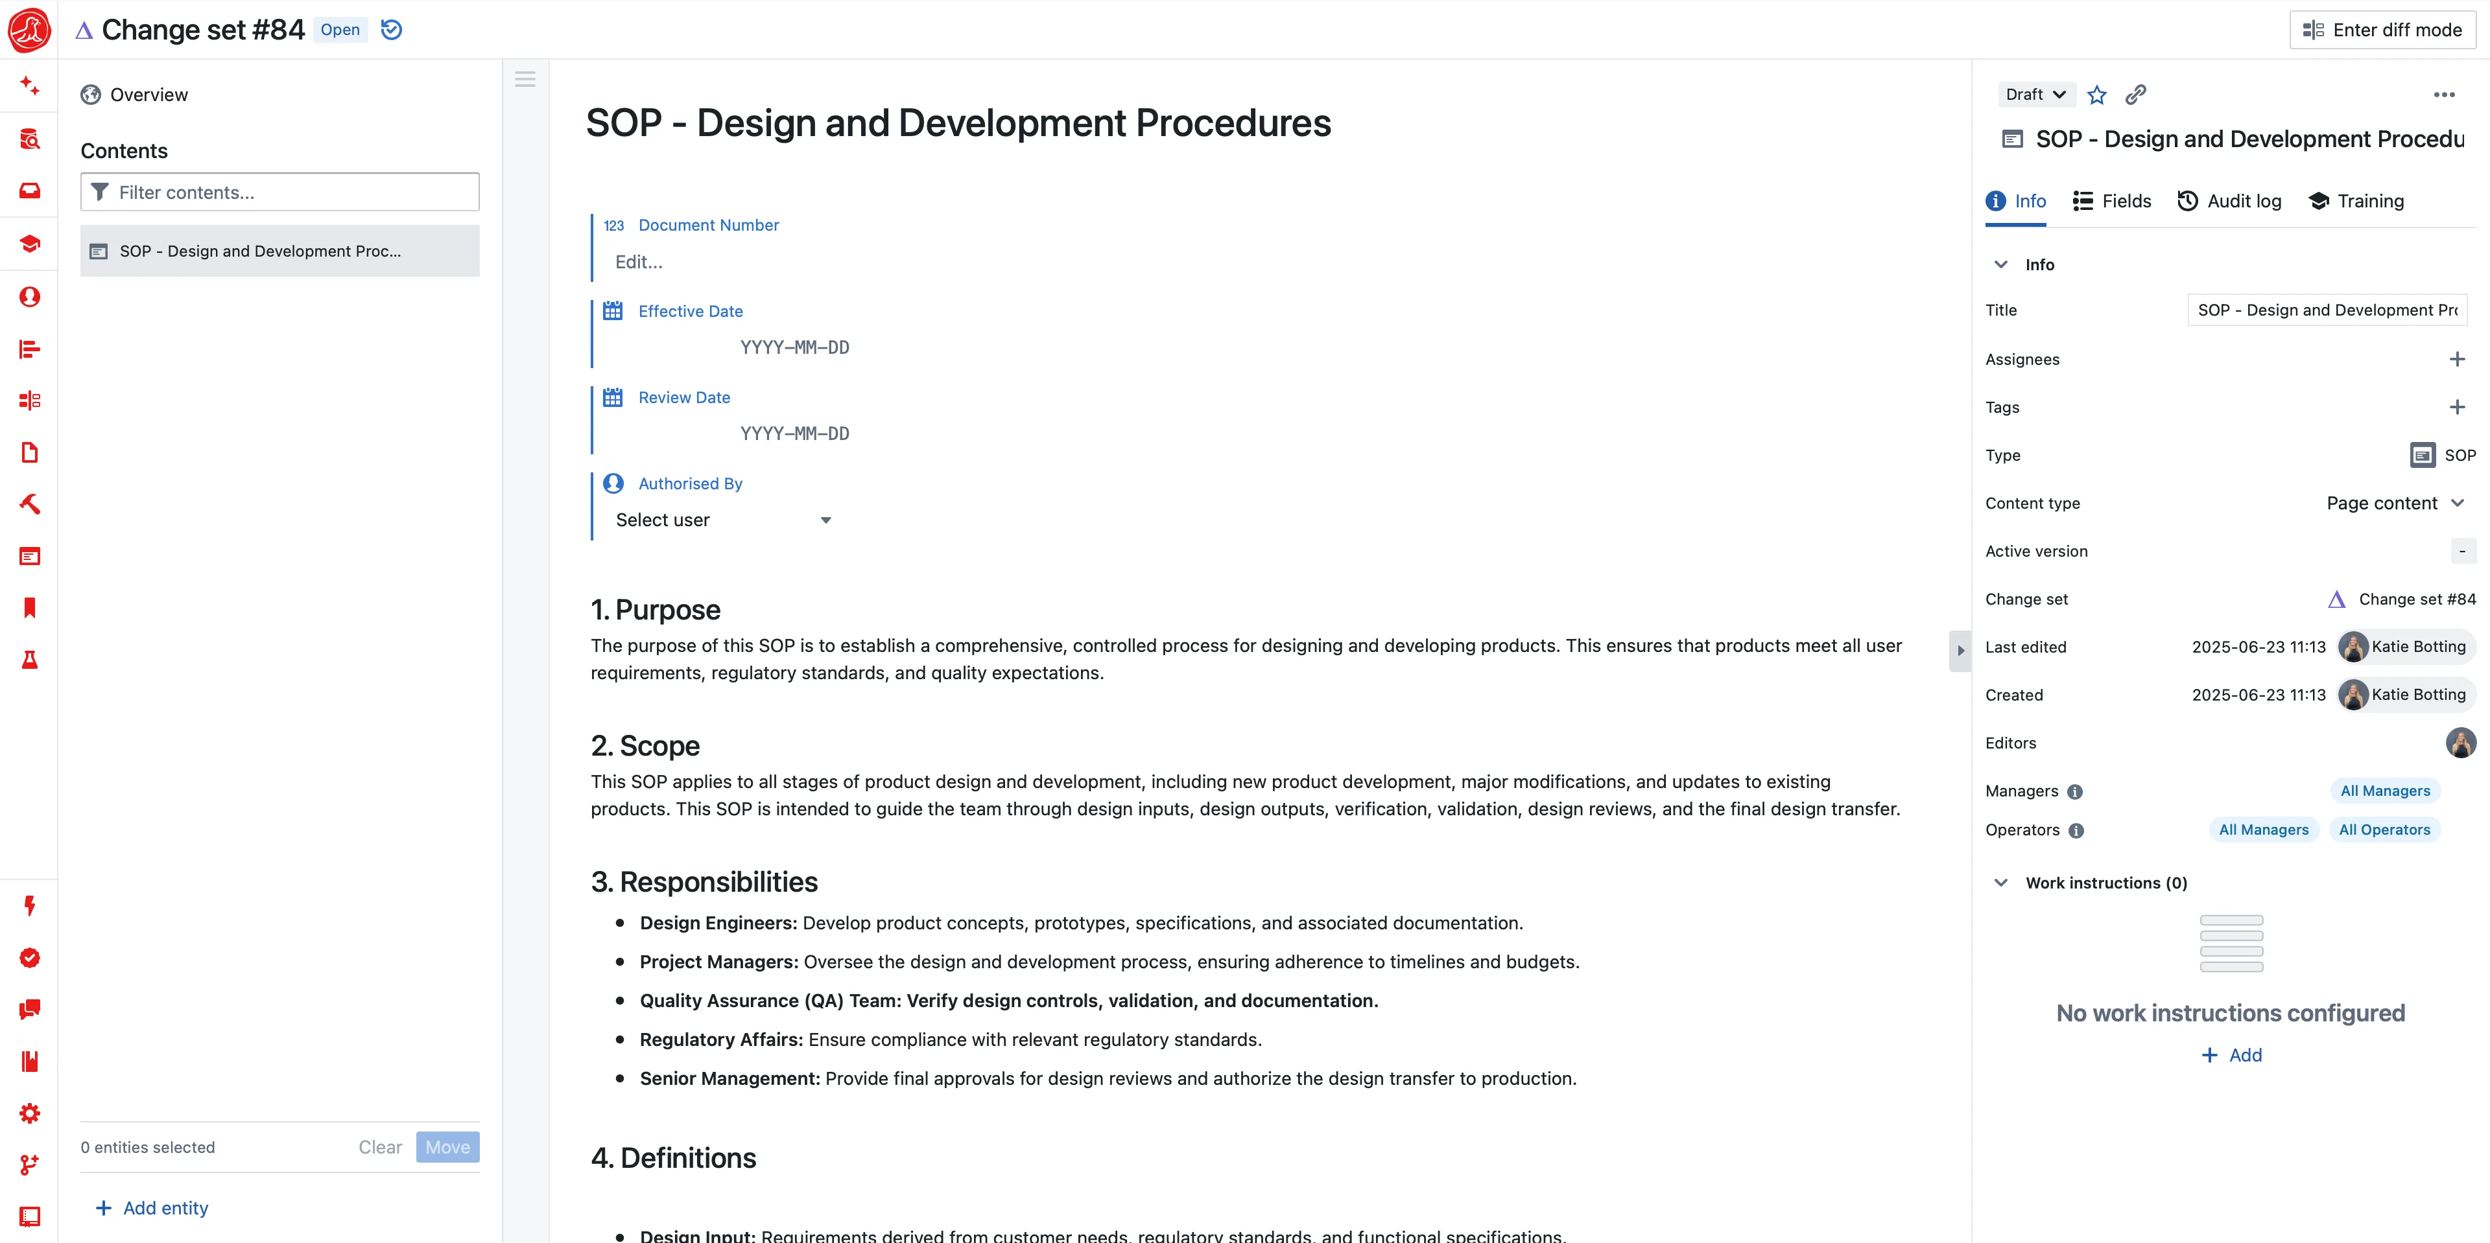The height and width of the screenshot is (1243, 2490).
Task: Click the flask icon in left sidebar
Action: 30,660
